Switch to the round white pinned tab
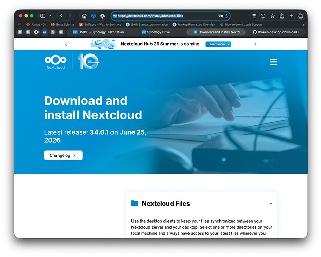The height and width of the screenshot is (257, 321). 36,32
